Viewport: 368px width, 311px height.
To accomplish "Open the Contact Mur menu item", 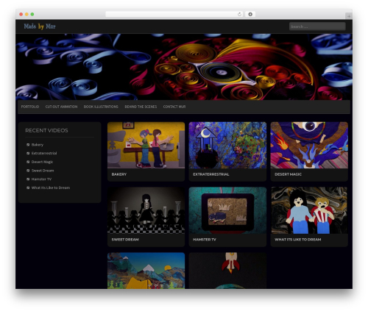I will (x=174, y=107).
